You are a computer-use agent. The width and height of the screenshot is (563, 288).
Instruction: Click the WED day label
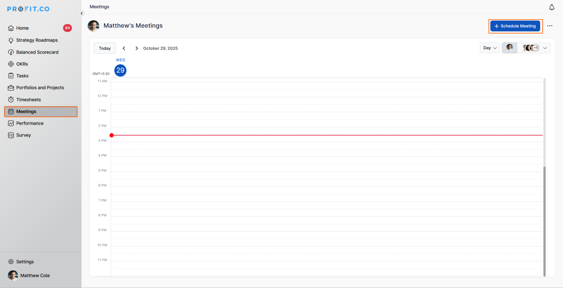click(x=121, y=60)
